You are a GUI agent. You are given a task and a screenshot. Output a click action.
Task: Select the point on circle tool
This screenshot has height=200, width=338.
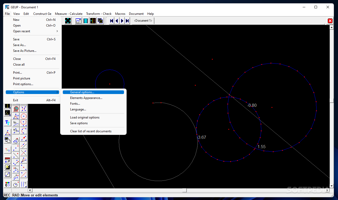pos(16,184)
